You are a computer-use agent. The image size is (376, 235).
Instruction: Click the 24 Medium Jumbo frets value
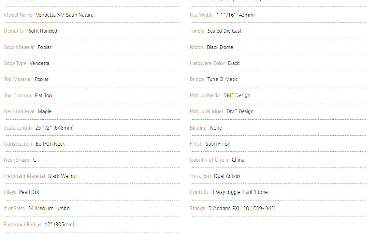49,209
